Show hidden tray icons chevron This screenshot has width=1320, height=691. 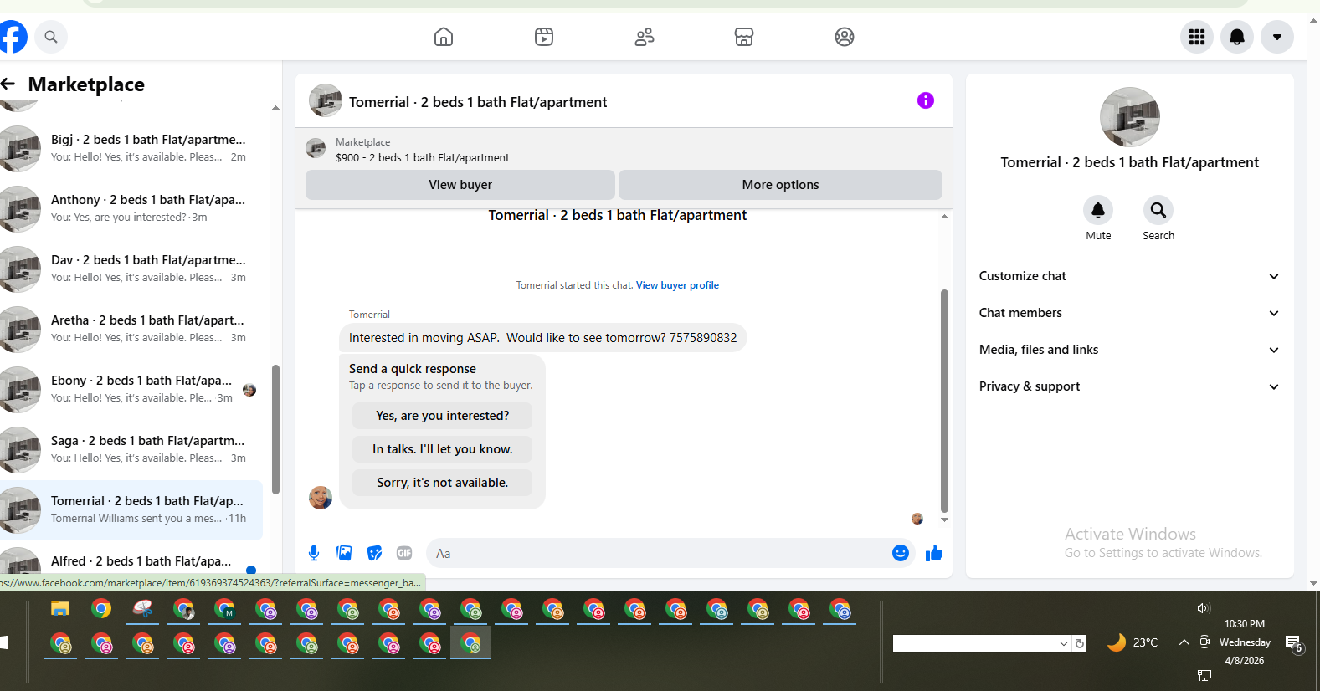pos(1184,642)
